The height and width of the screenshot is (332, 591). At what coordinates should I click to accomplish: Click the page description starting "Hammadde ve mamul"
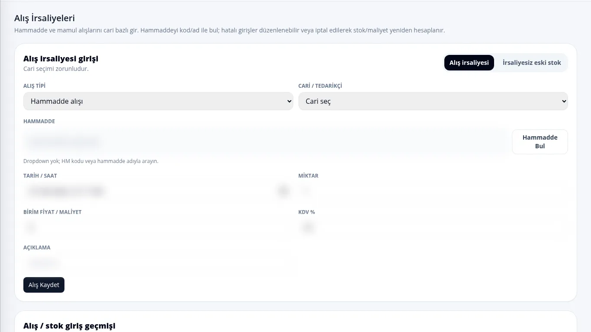[x=229, y=30]
